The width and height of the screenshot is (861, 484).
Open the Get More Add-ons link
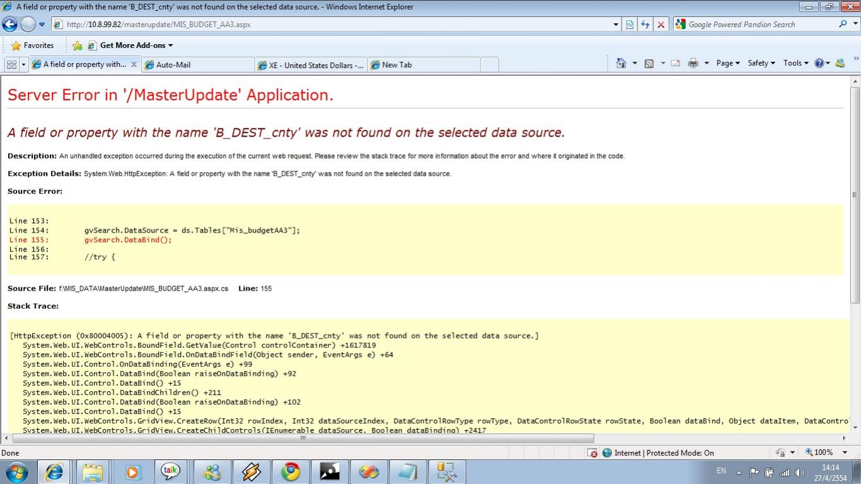coord(131,45)
